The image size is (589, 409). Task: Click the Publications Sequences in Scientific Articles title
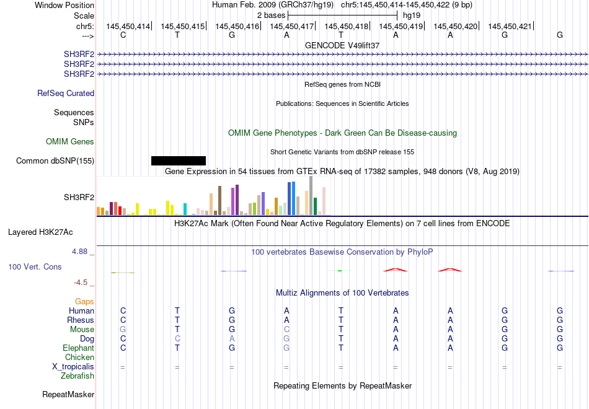point(342,103)
